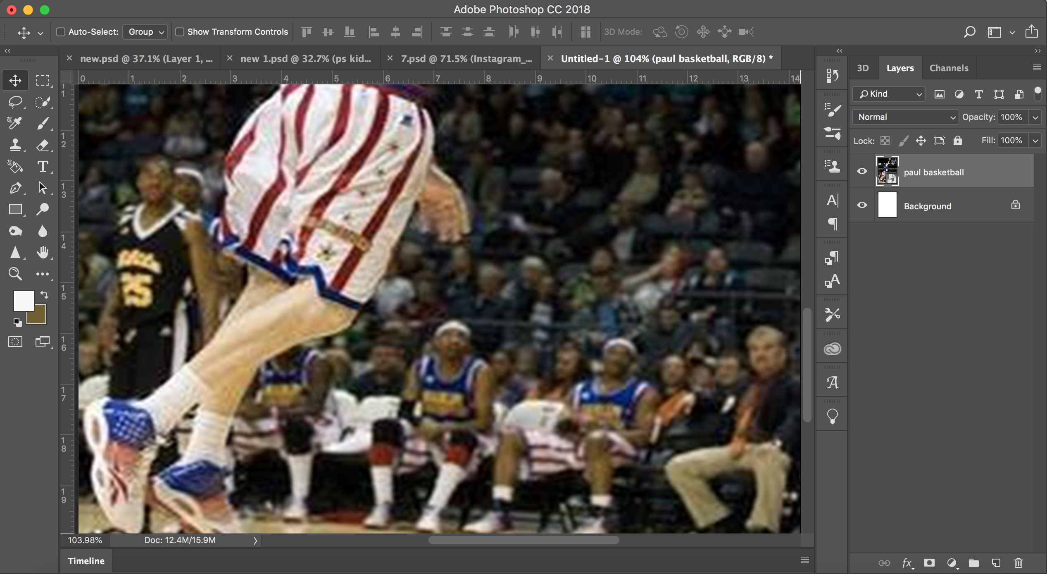Change the screen mode
Screen dimensions: 1047x574
tap(43, 342)
